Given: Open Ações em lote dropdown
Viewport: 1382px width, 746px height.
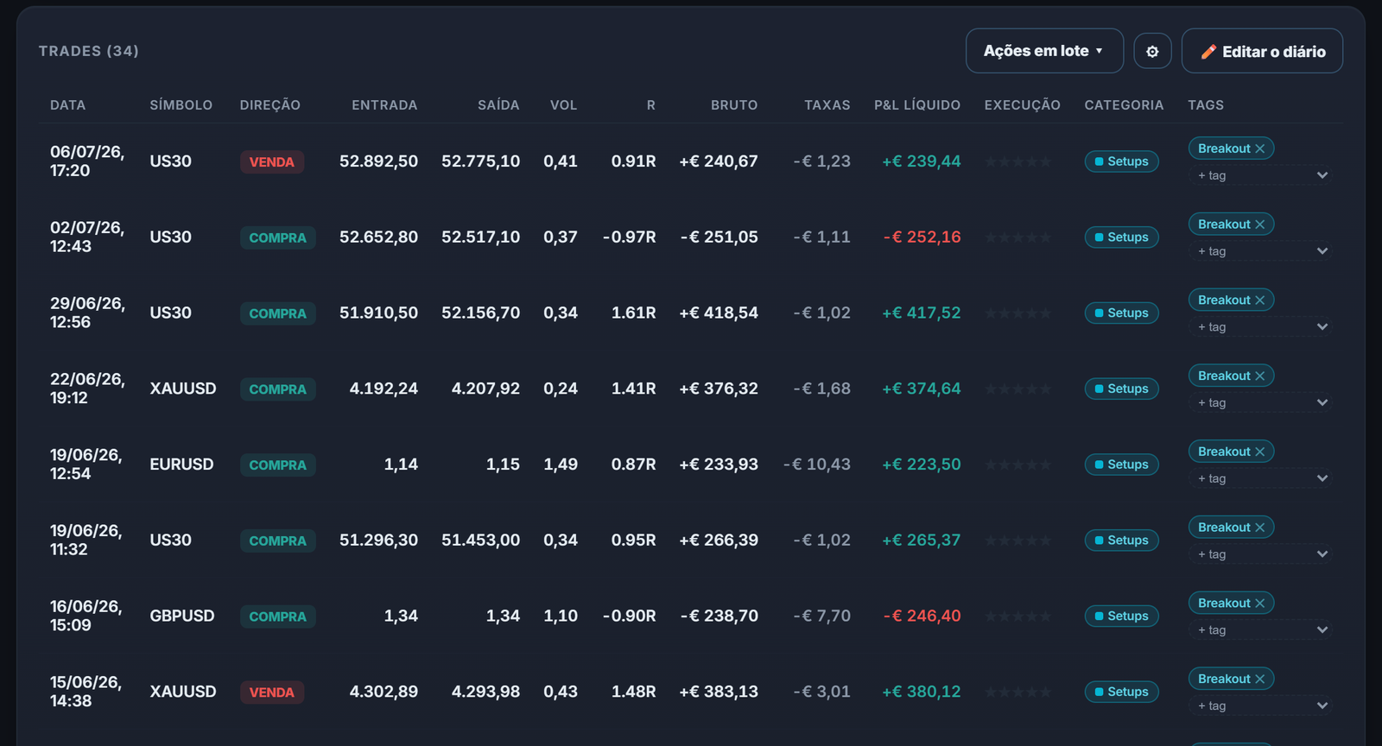Looking at the screenshot, I should tap(1044, 51).
